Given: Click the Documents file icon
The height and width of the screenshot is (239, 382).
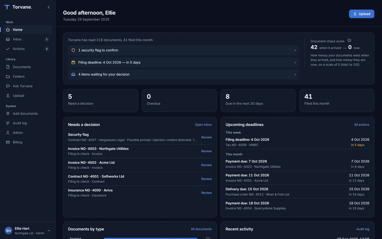Looking at the screenshot, I should click(8, 67).
